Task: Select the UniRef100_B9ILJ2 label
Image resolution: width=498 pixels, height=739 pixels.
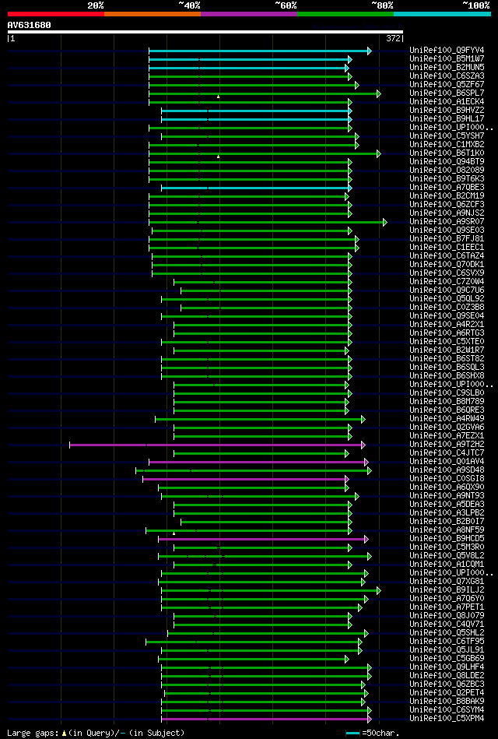Action: click(x=447, y=589)
